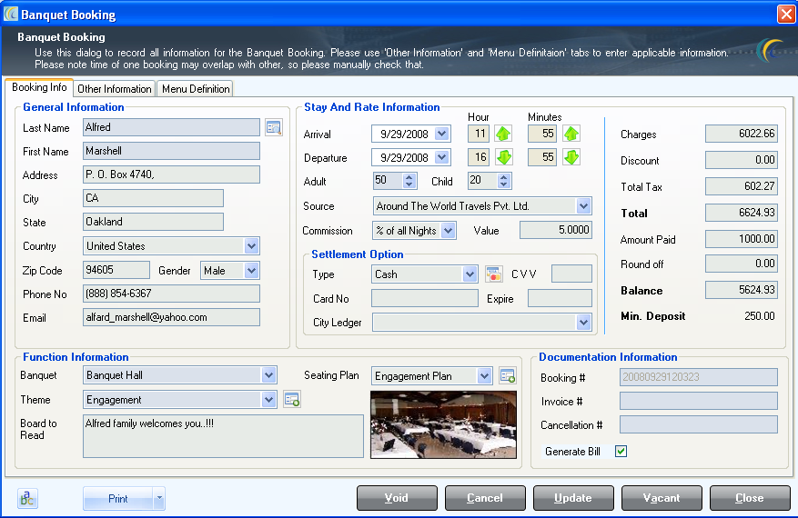798x518 pixels.
Task: Click the banquet hall seating plan thumbnail
Action: click(443, 424)
